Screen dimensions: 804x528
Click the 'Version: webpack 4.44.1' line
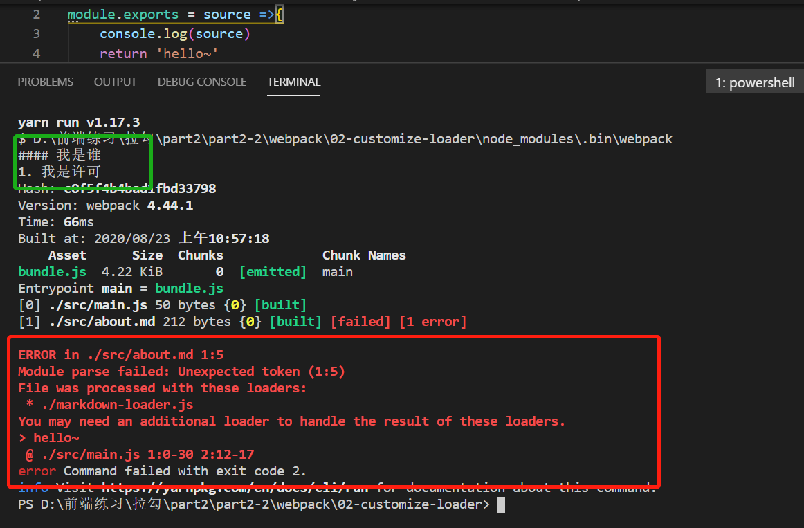[106, 206]
